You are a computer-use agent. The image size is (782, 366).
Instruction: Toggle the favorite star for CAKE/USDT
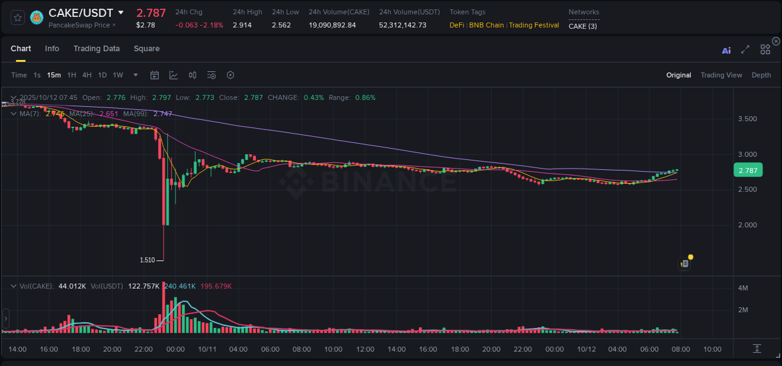click(17, 17)
